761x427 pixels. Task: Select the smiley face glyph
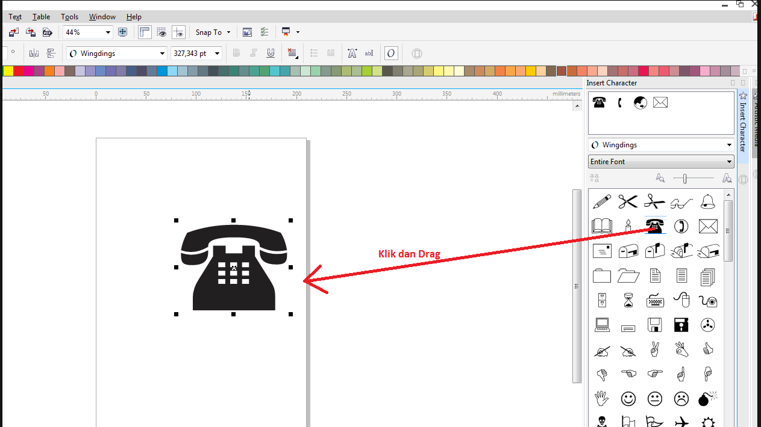pyautogui.click(x=628, y=399)
